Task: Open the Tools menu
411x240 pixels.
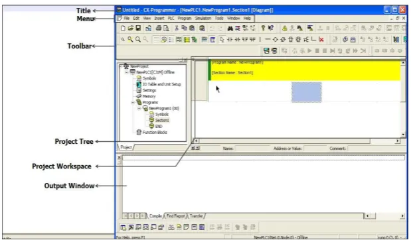Action: pyautogui.click(x=219, y=19)
